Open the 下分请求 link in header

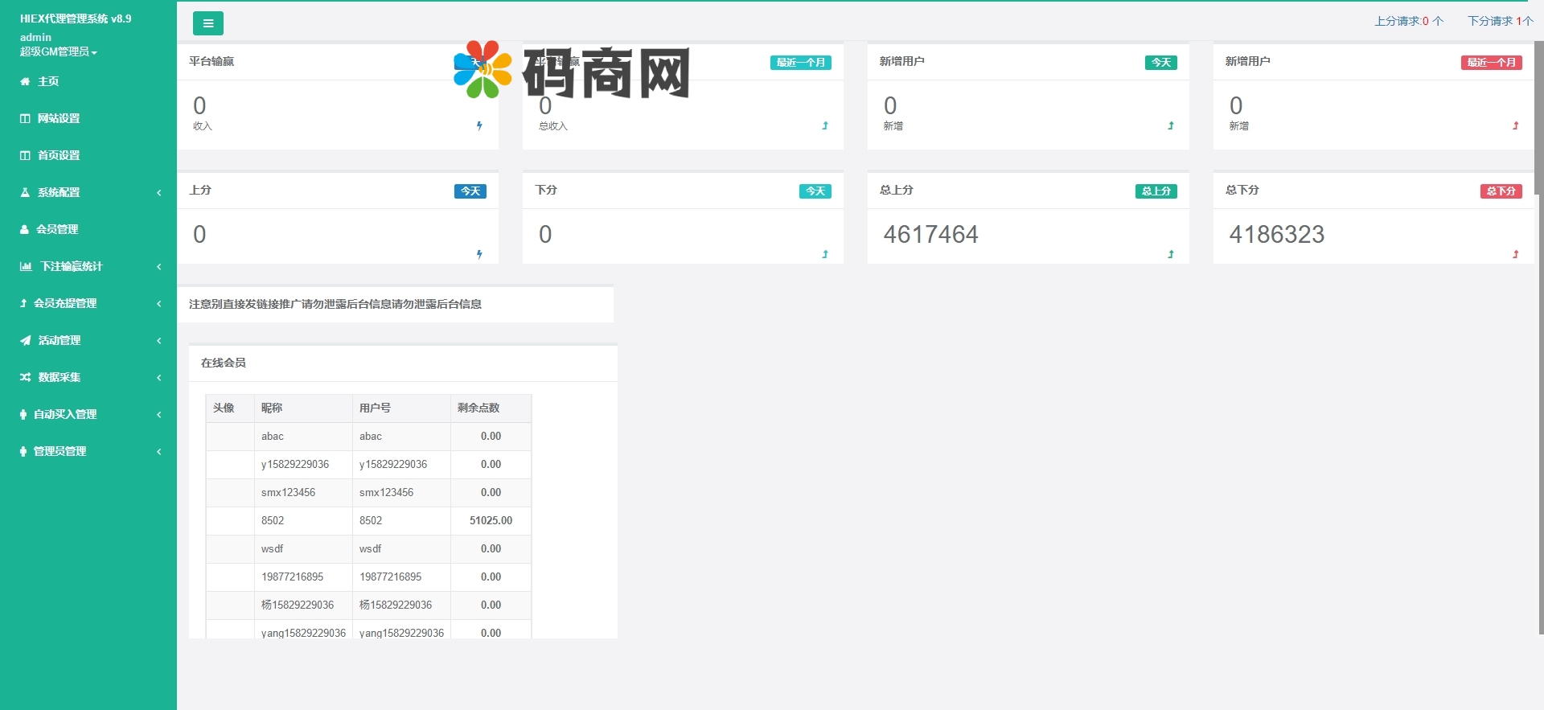pyautogui.click(x=1500, y=21)
